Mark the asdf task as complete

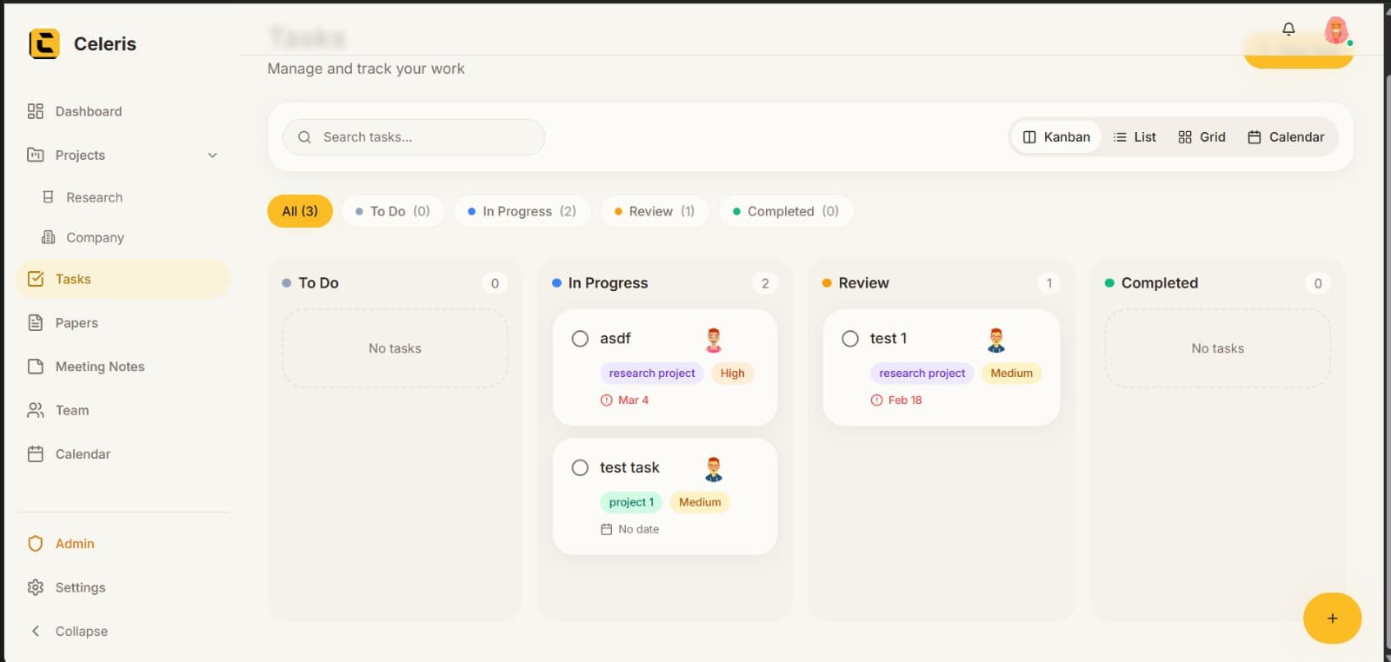(580, 339)
